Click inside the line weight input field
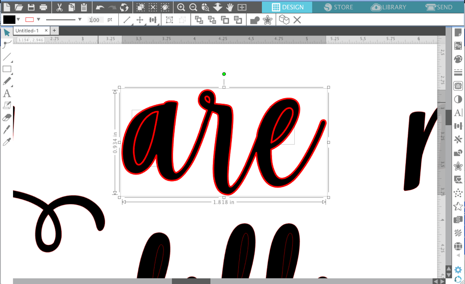Viewport: 465px width, 284px height. tap(95, 20)
